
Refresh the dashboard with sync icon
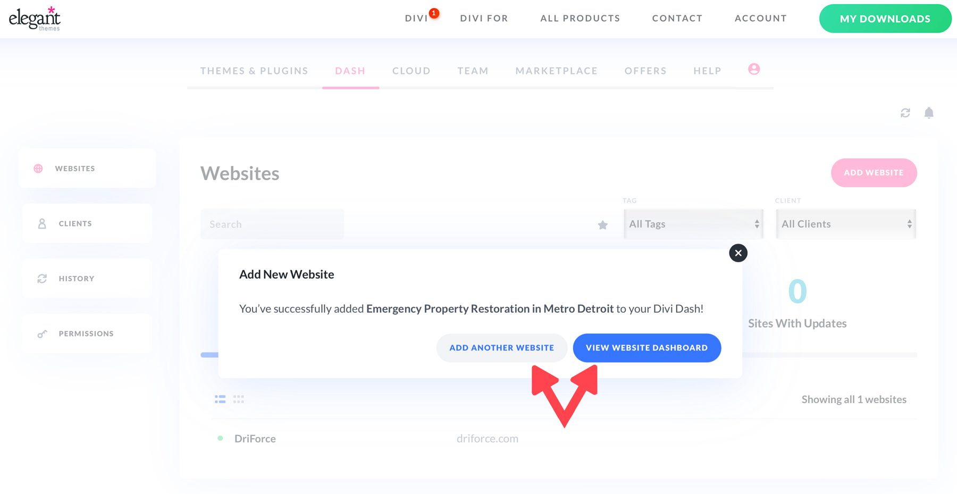tap(904, 113)
